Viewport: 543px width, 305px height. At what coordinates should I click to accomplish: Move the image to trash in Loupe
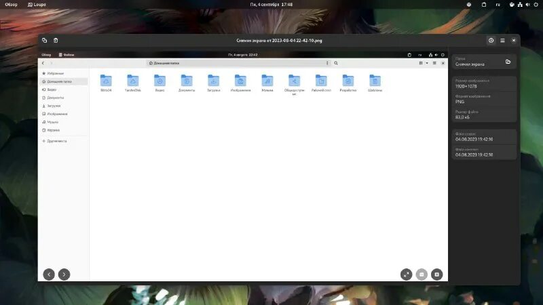(x=56, y=41)
